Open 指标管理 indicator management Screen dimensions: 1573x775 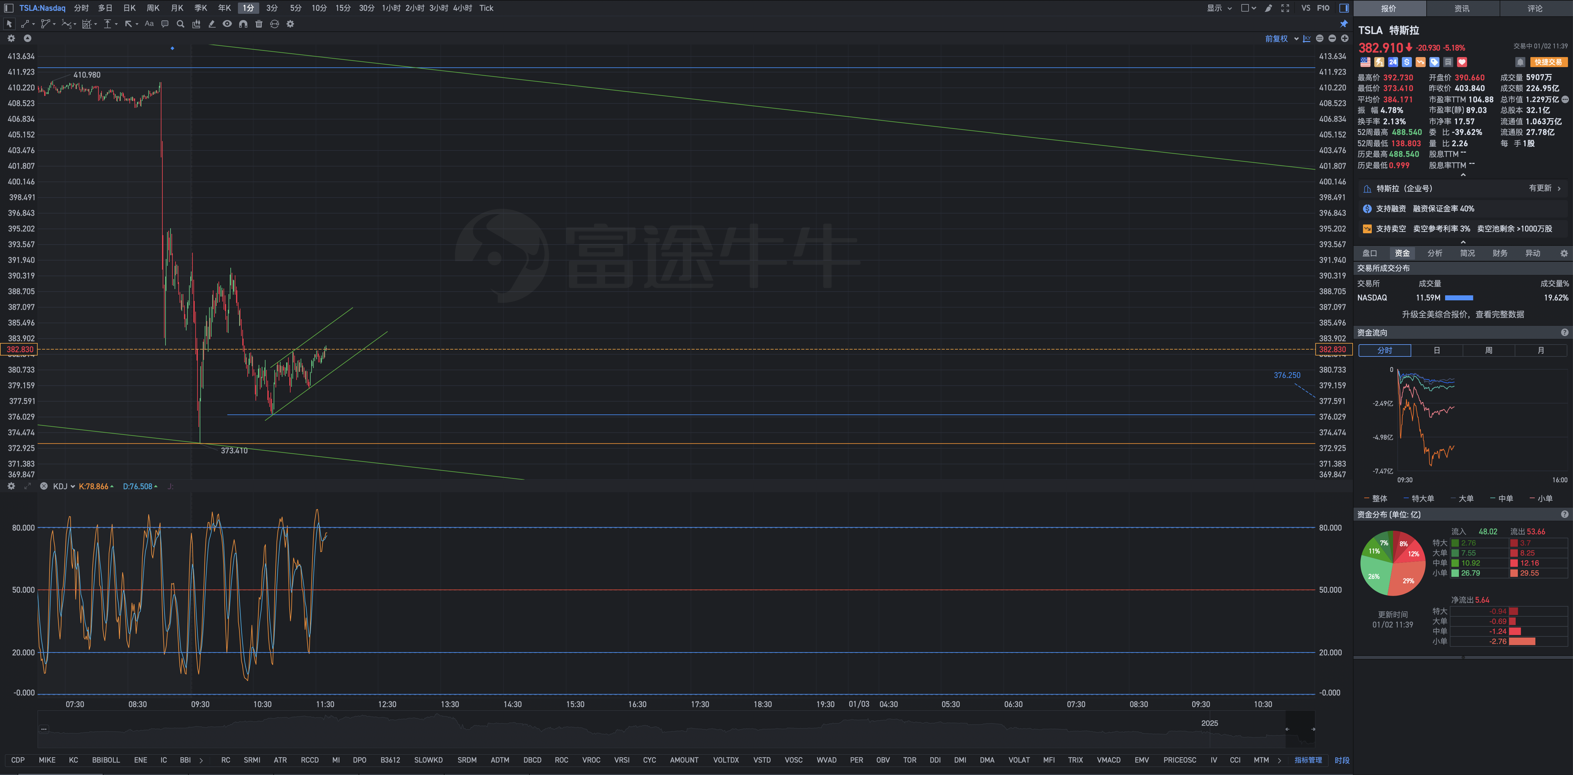coord(1308,760)
